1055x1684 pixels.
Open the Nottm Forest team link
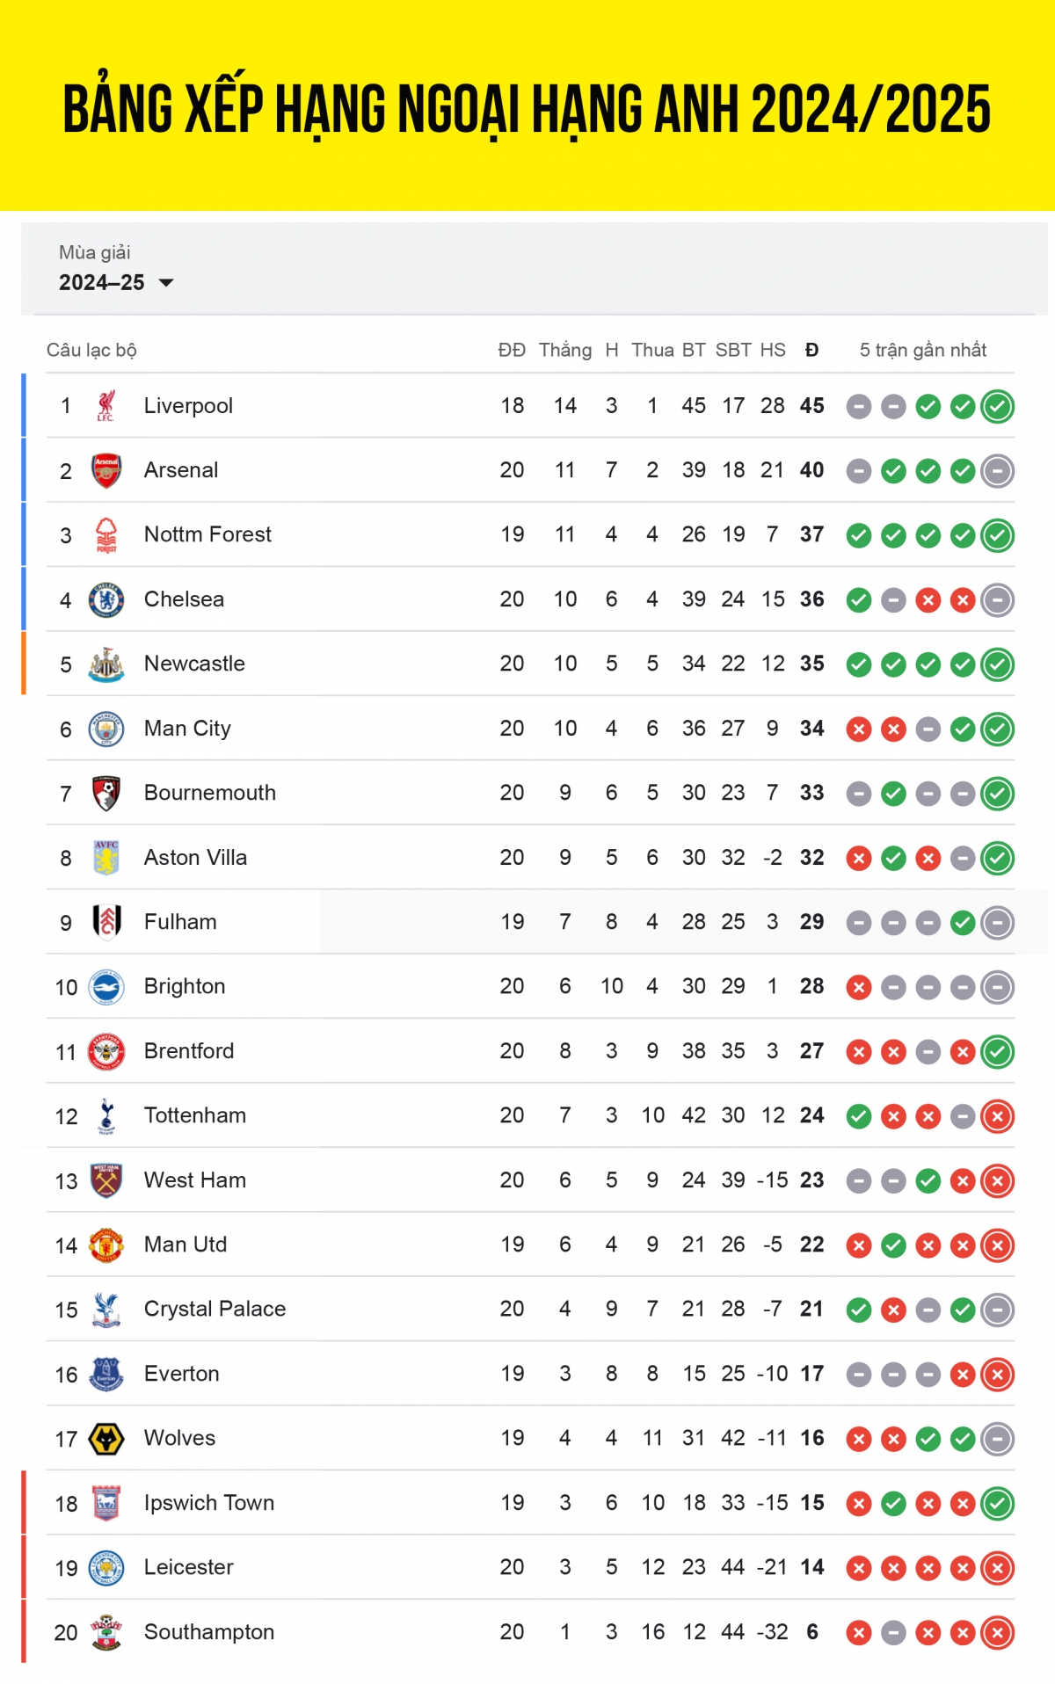click(x=207, y=534)
